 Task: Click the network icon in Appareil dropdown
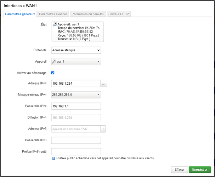(54, 62)
